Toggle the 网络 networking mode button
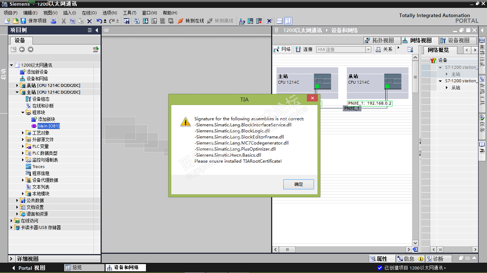487x273 pixels. pos(283,49)
